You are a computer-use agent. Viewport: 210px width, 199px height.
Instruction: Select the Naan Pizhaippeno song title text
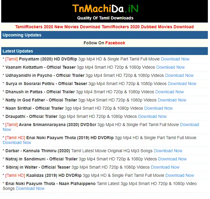point(50,184)
